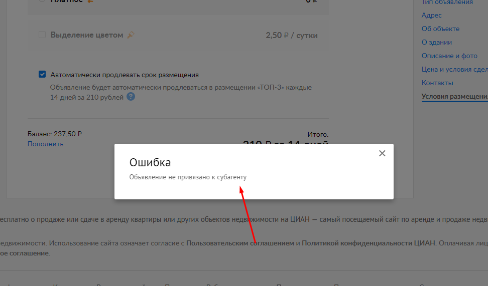This screenshot has height=286, width=488.
Task: Select the Условия размещения section
Action: pyautogui.click(x=455, y=97)
